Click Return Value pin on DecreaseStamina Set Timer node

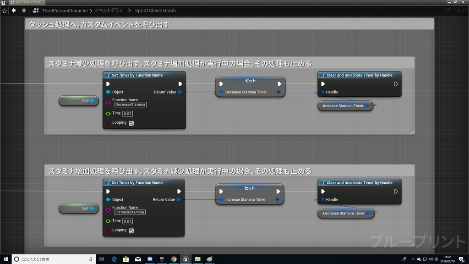click(x=180, y=92)
